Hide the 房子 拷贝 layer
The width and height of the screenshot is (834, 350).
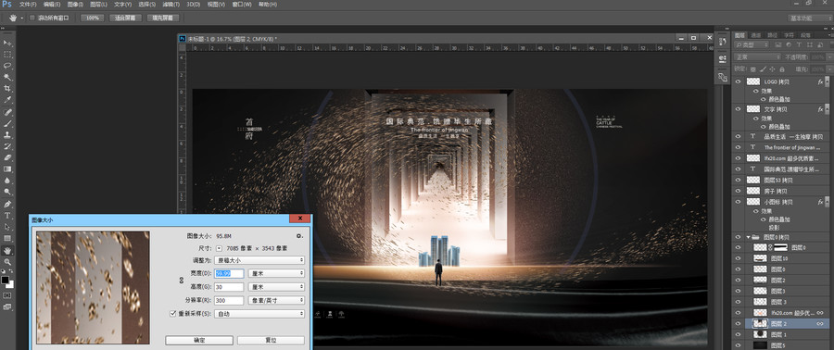click(x=738, y=191)
